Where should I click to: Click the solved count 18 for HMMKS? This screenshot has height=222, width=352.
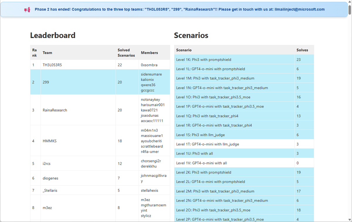coord(120,141)
